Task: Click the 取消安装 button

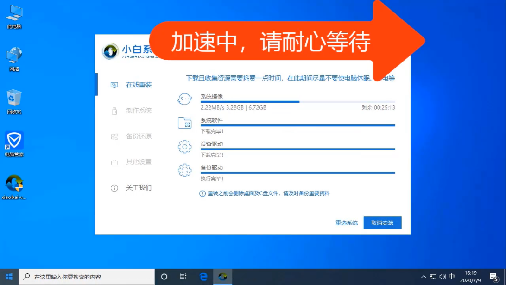Action: click(x=382, y=223)
